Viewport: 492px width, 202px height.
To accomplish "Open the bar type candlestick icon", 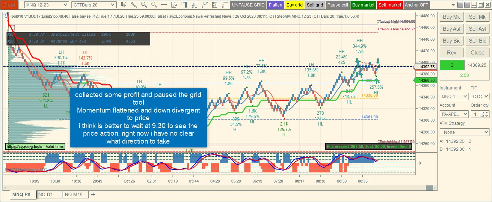I will pos(124,5).
